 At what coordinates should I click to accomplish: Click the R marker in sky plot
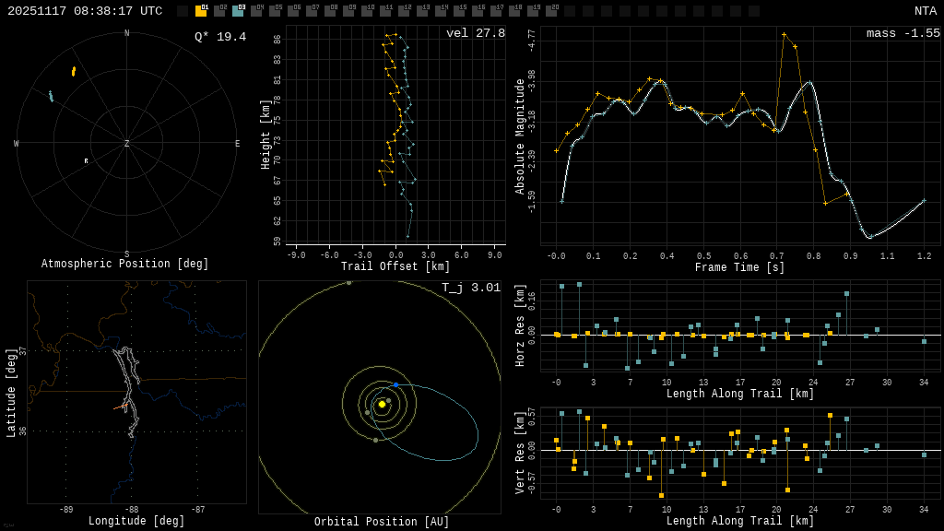pos(87,161)
